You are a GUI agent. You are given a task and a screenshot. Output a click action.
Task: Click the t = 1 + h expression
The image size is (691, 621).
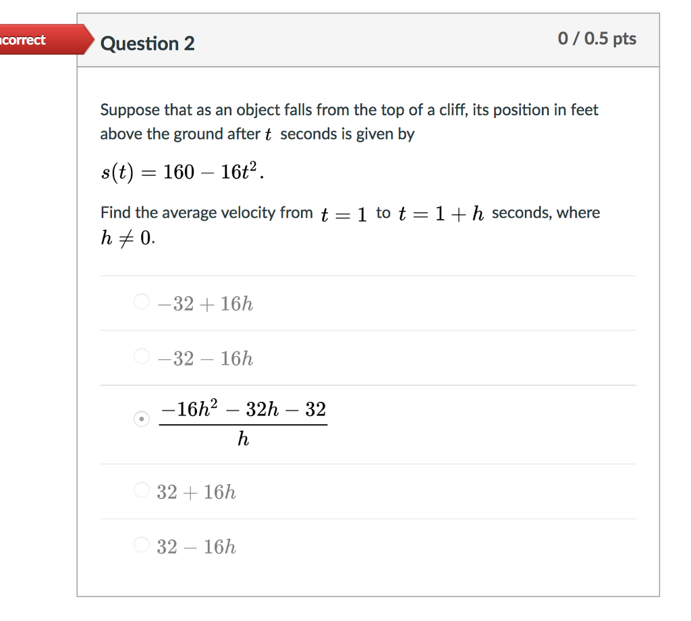(441, 214)
